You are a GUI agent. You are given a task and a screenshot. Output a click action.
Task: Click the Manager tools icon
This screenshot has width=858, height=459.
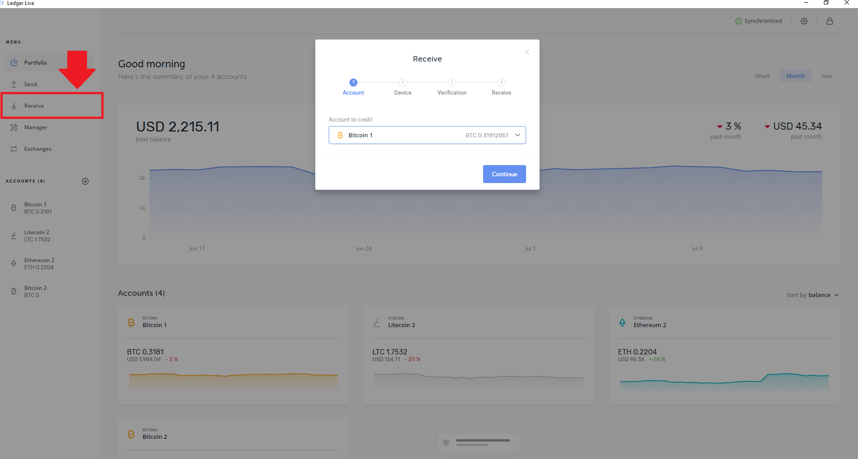tap(14, 127)
